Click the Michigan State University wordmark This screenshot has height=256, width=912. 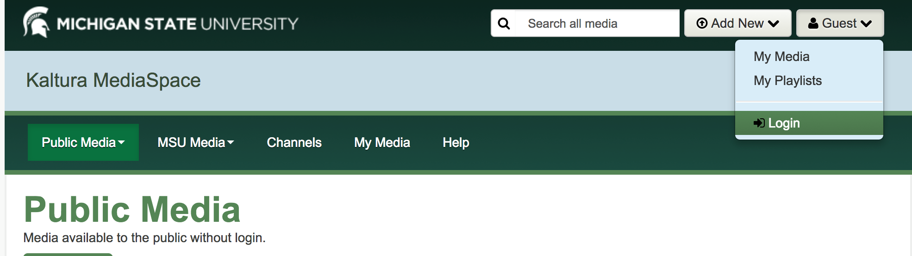click(178, 24)
